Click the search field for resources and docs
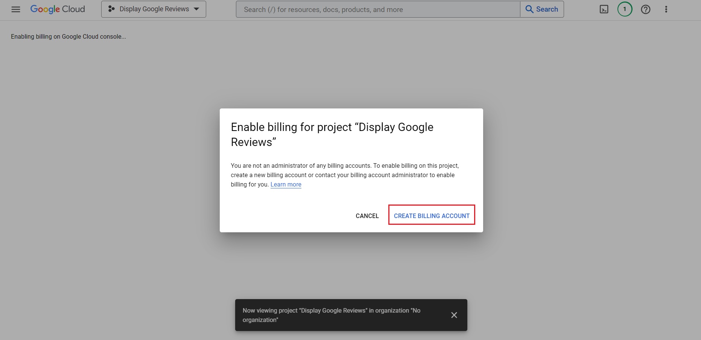 (378, 9)
